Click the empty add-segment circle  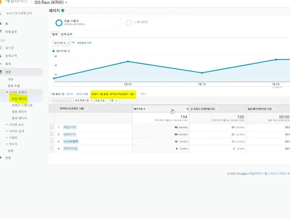tap(129, 23)
